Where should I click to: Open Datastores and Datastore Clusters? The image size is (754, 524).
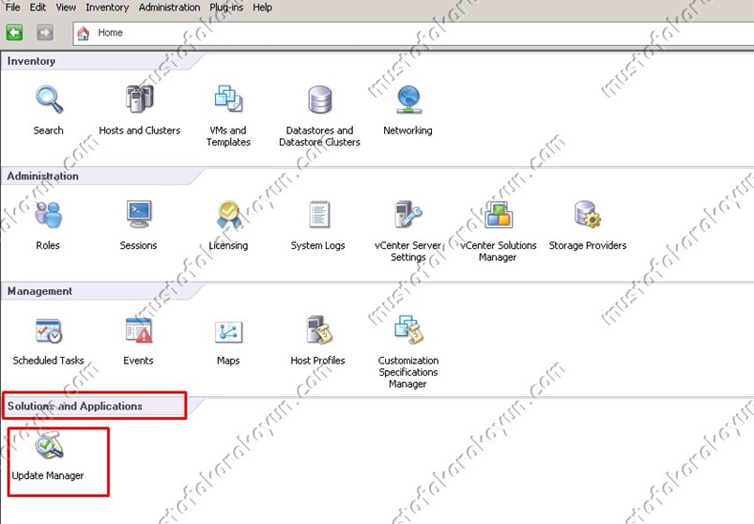coord(320,100)
